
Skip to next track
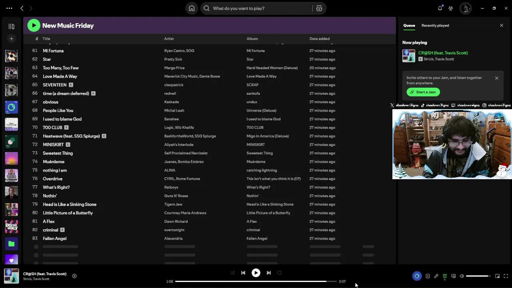pos(269,273)
